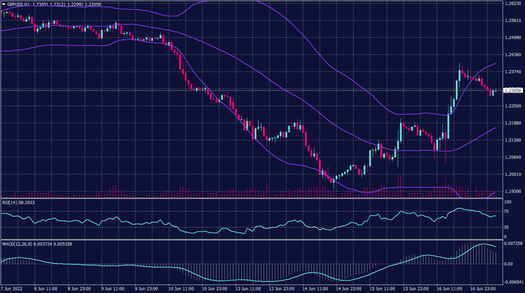
Task: Click the 1.20010 price axis label
Action: (513, 174)
